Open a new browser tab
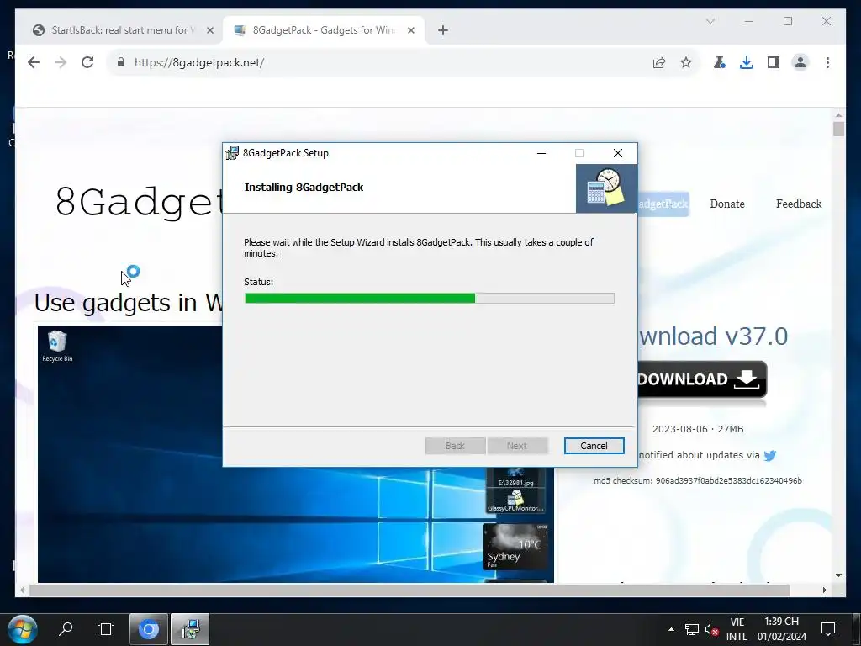Image resolution: width=861 pixels, height=646 pixels. (443, 30)
